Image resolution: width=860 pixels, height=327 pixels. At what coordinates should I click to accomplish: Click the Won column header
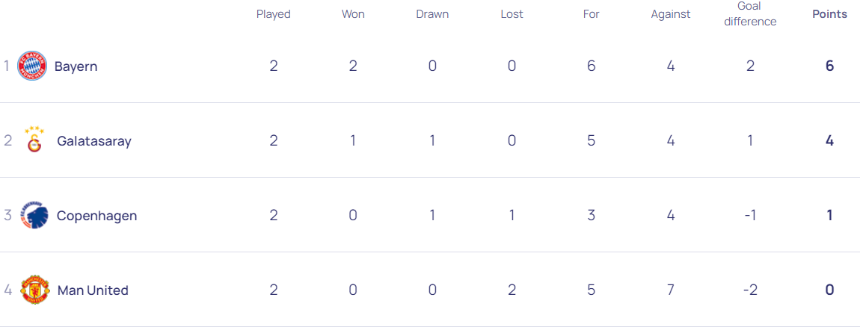click(353, 14)
